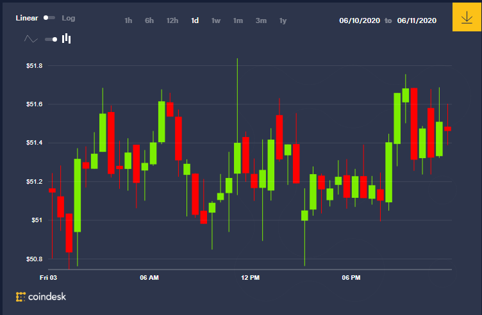Click the tallest green candle before 12 PM

tap(78, 195)
